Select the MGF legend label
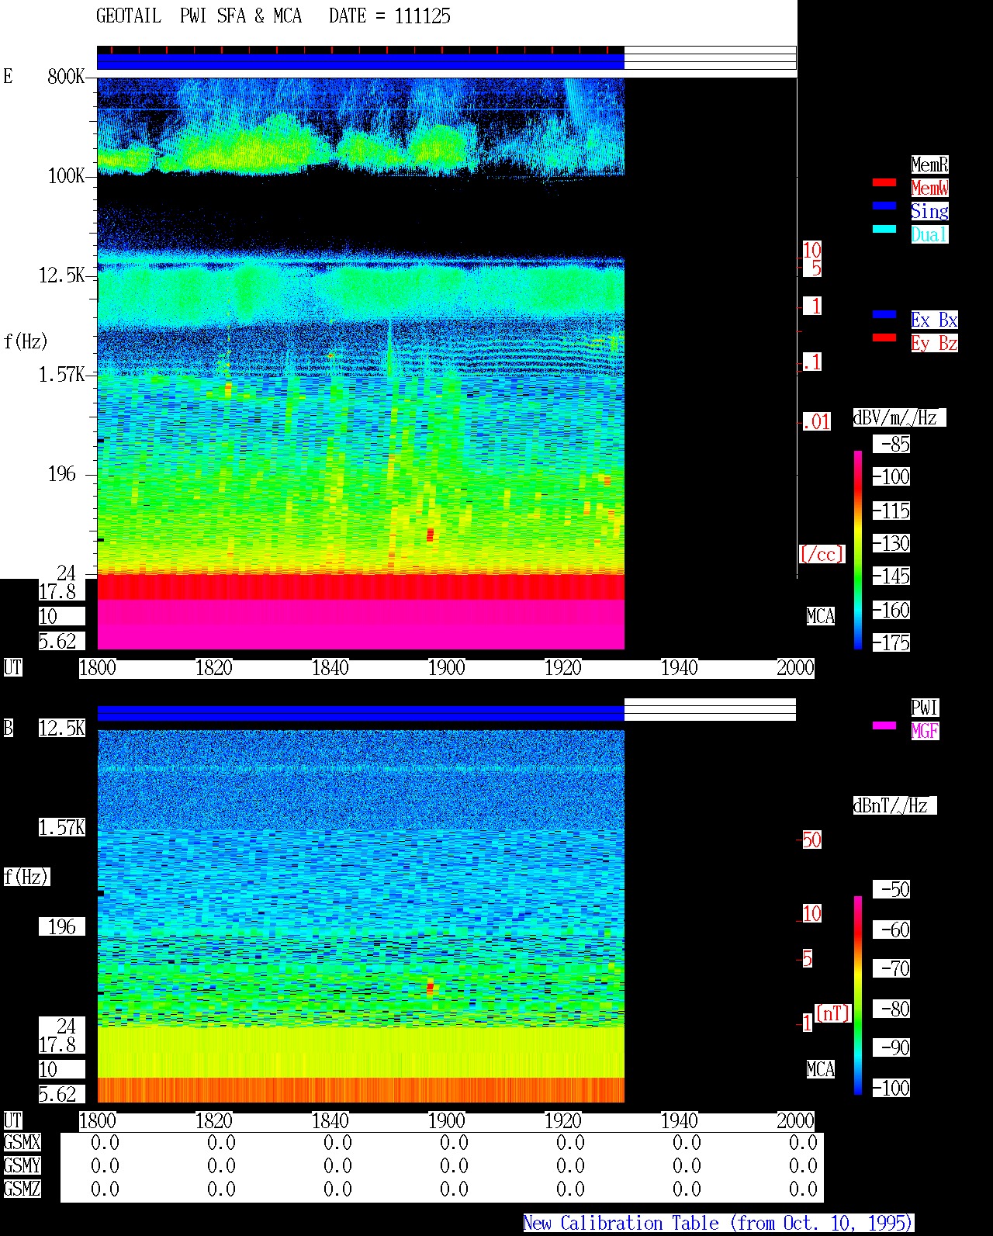The width and height of the screenshot is (993, 1236). click(x=925, y=731)
